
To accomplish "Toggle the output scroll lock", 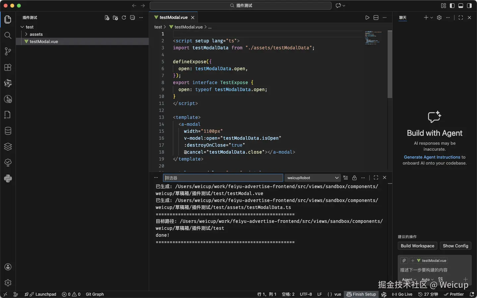I will (354, 178).
